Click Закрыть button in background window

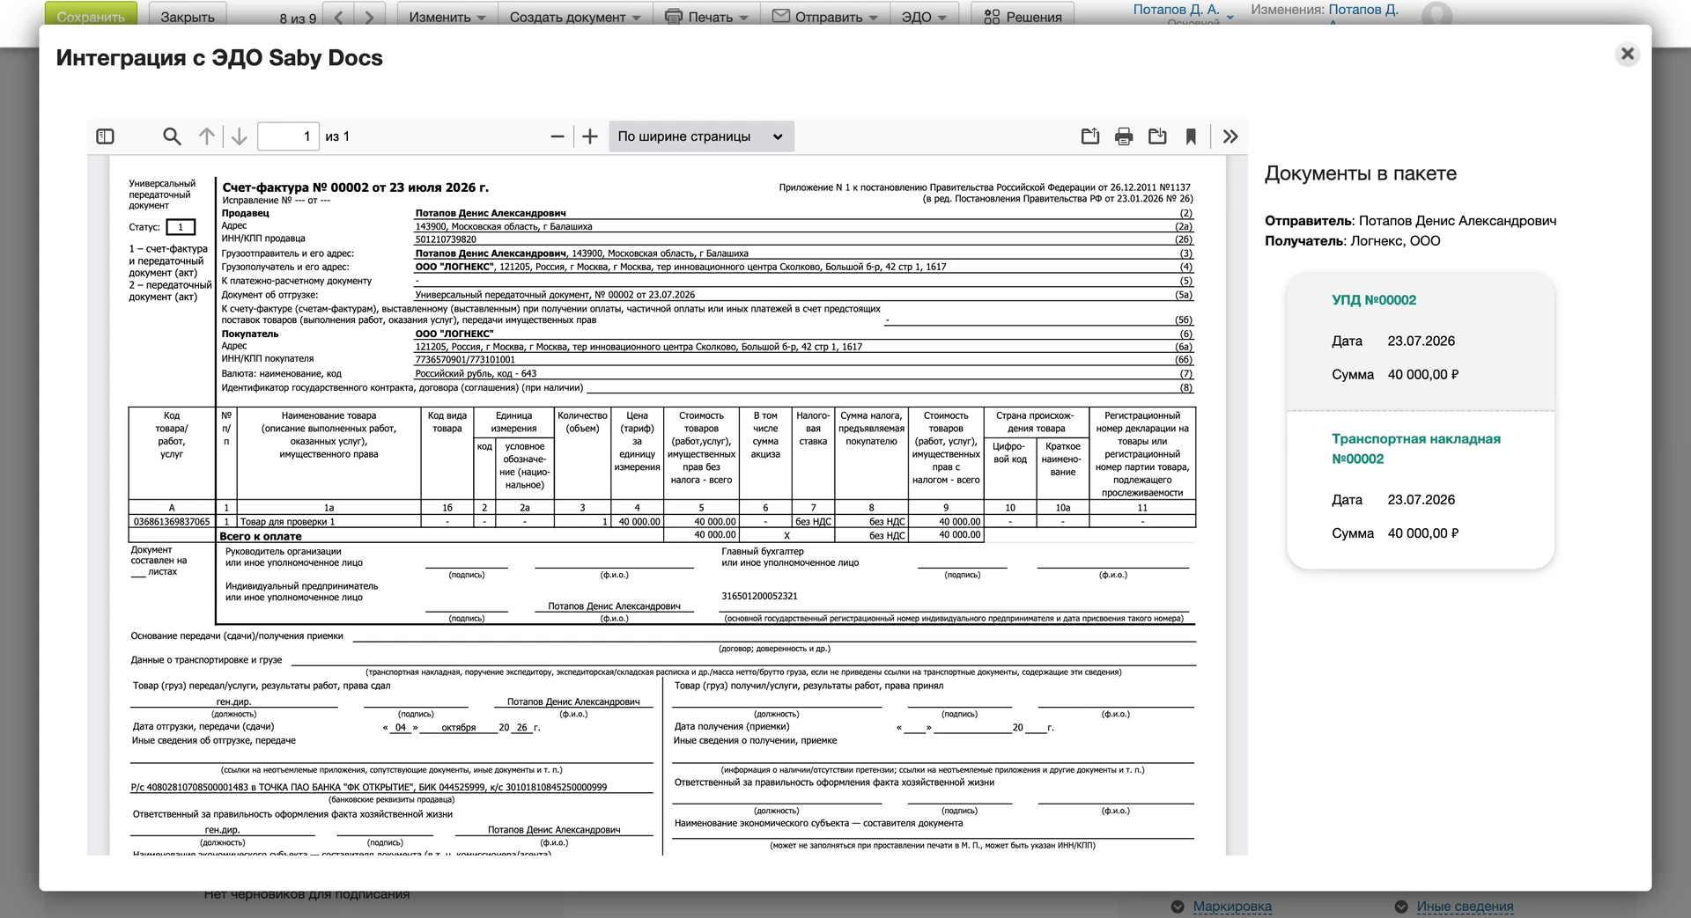point(188,16)
